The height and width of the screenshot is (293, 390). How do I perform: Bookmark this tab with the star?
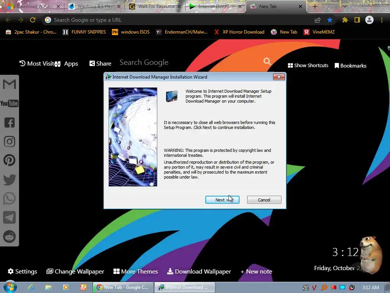coord(330,20)
